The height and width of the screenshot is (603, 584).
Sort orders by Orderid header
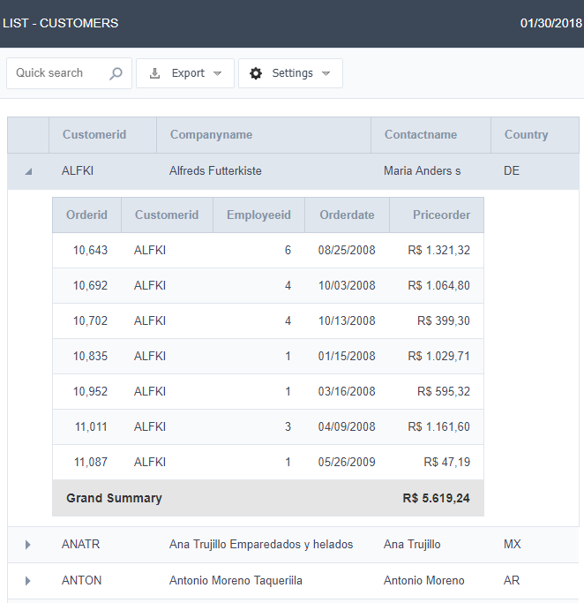pyautogui.click(x=86, y=215)
